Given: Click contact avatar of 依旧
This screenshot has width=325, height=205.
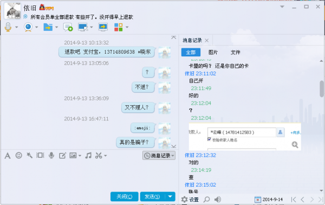Looking at the screenshot, I should (12, 11).
